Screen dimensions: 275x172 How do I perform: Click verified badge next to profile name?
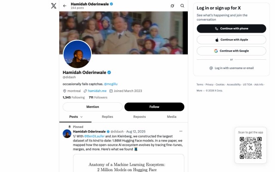109,73
